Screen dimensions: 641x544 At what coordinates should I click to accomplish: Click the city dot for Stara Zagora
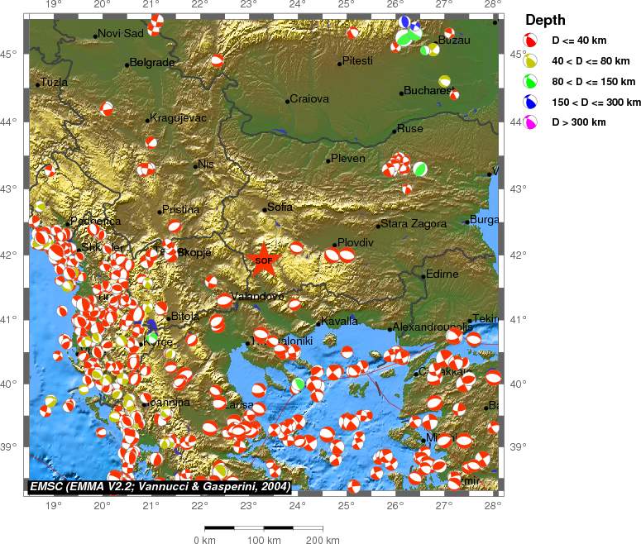[x=378, y=226]
